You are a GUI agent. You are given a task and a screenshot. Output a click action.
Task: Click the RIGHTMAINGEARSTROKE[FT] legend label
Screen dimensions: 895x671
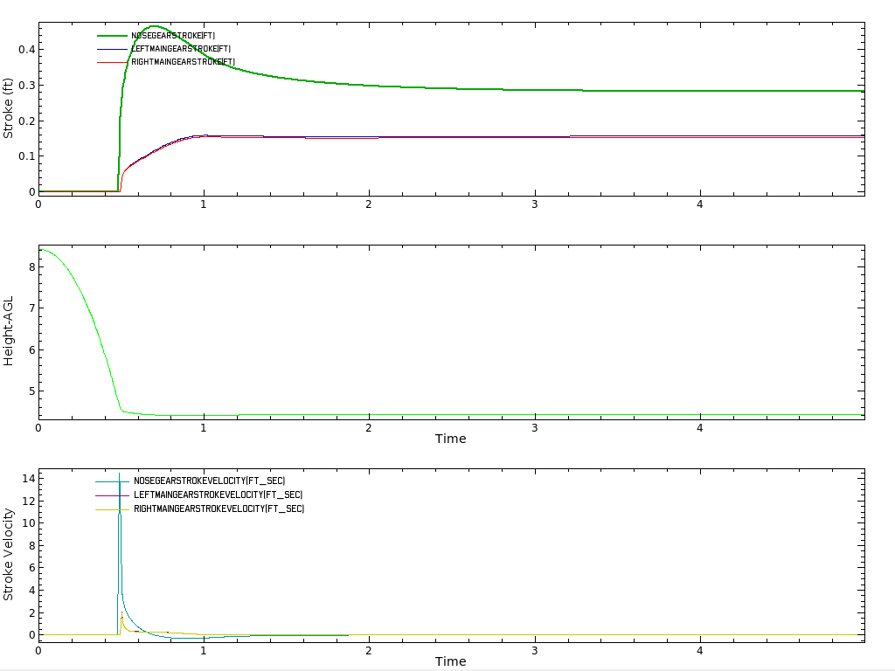183,62
